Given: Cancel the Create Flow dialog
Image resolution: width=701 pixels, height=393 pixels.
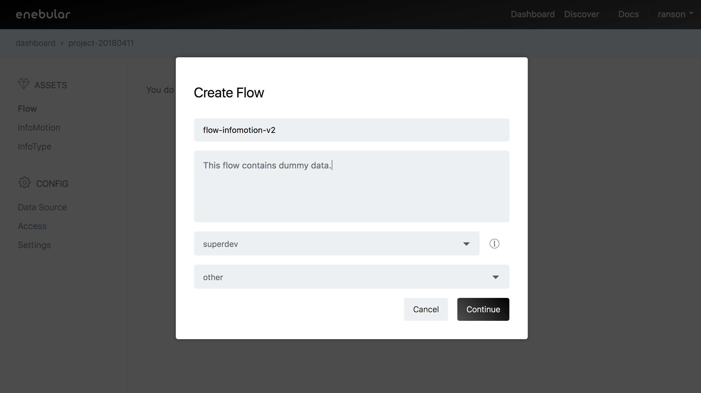Looking at the screenshot, I should point(426,309).
